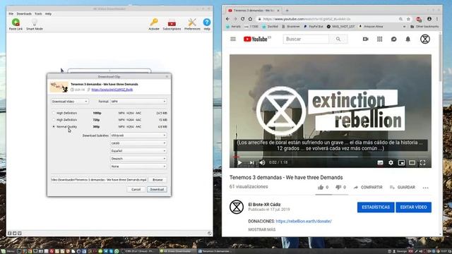
Task: Open the Downloads menu
Action: [24, 13]
